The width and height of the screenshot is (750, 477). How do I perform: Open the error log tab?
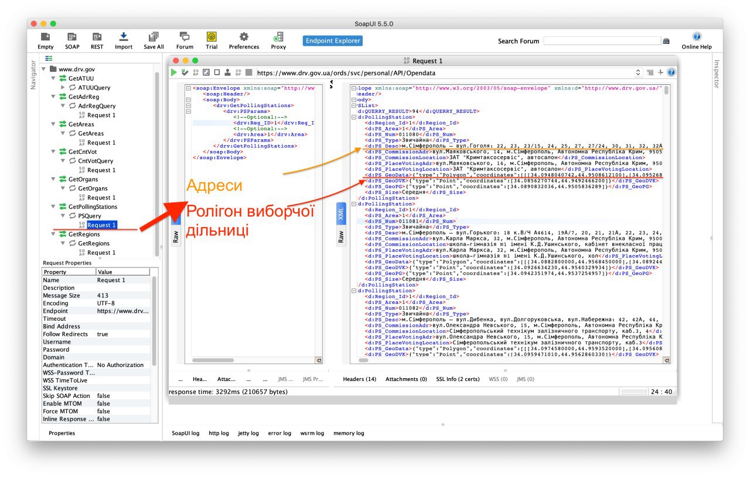(279, 433)
